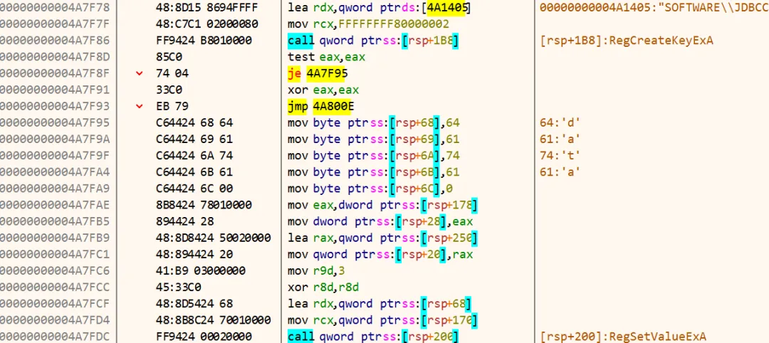Screen dimensions: 769x343
Task: Select the call qword ptr ss:[rsp+1B8] instruction
Action: pos(372,41)
